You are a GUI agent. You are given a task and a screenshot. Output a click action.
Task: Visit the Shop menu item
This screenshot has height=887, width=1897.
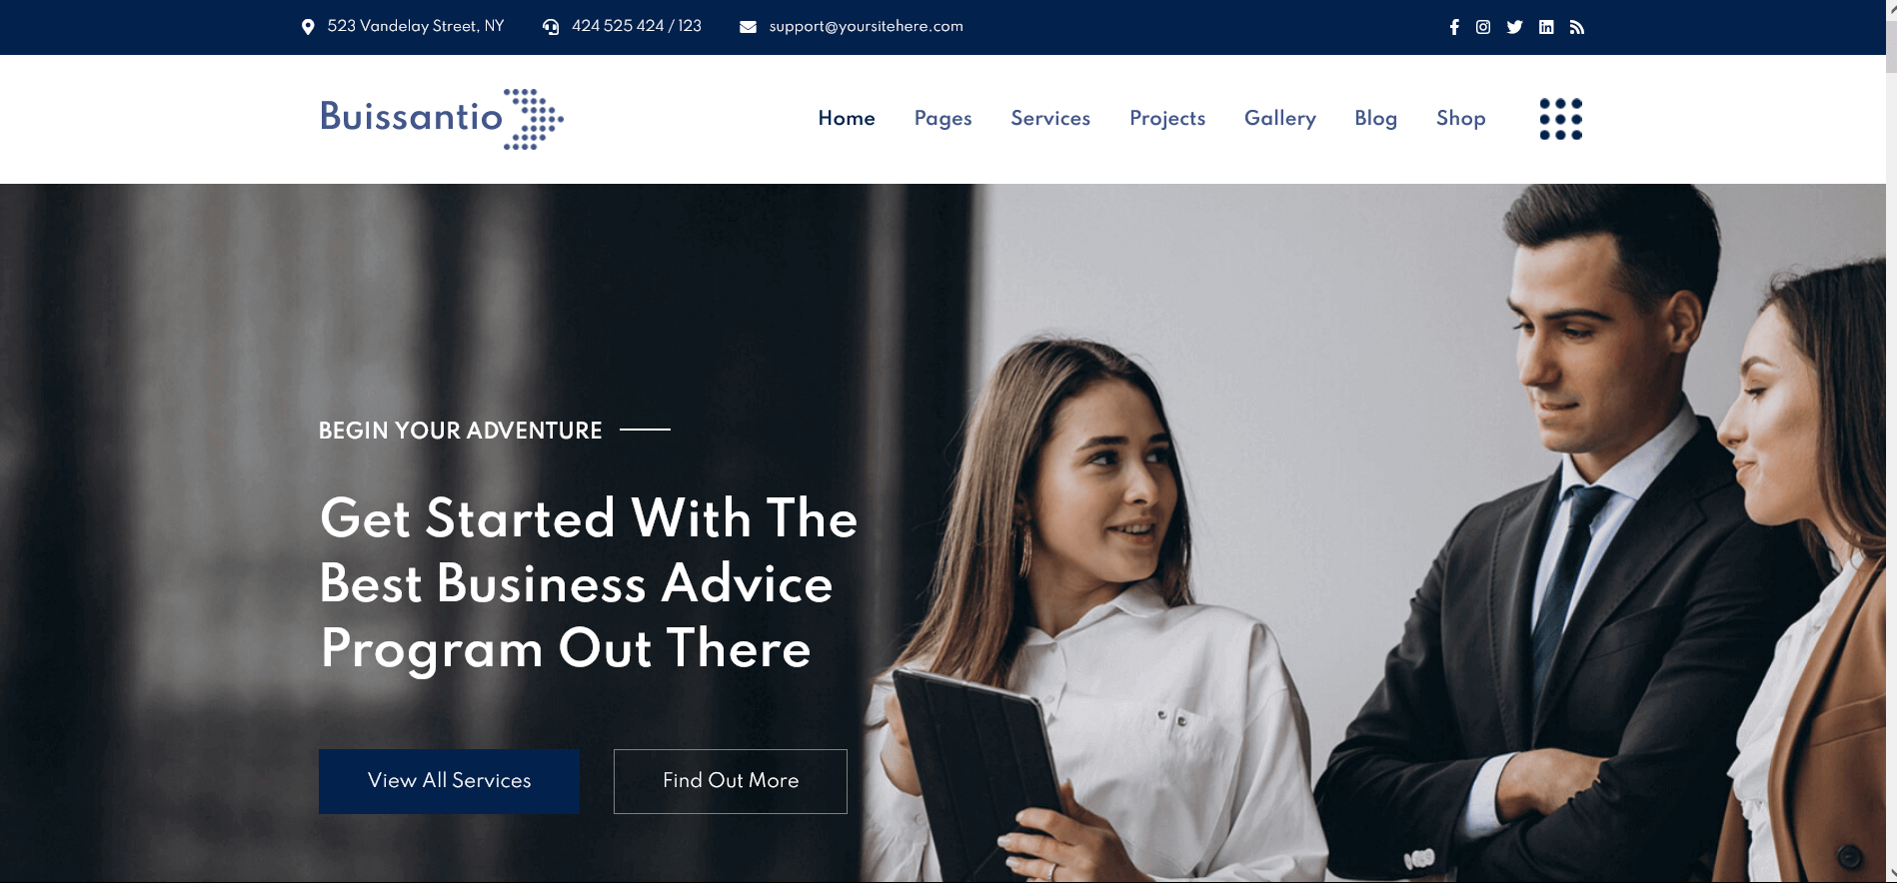point(1461,119)
